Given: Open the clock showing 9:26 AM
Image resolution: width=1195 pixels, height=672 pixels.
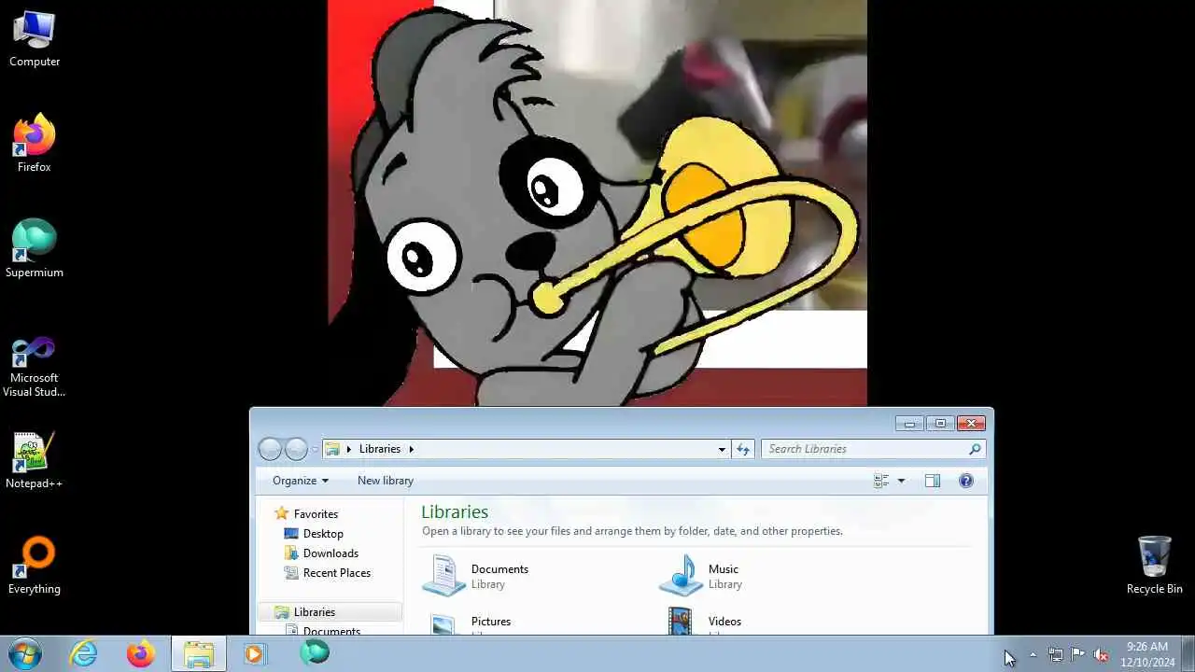Looking at the screenshot, I should tap(1147, 654).
